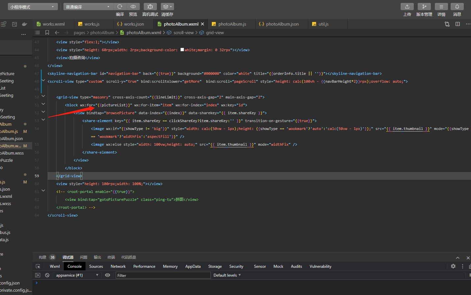Click the white color swatch on line 44
Viewport: 471px width, 295px height.
[x=182, y=50]
